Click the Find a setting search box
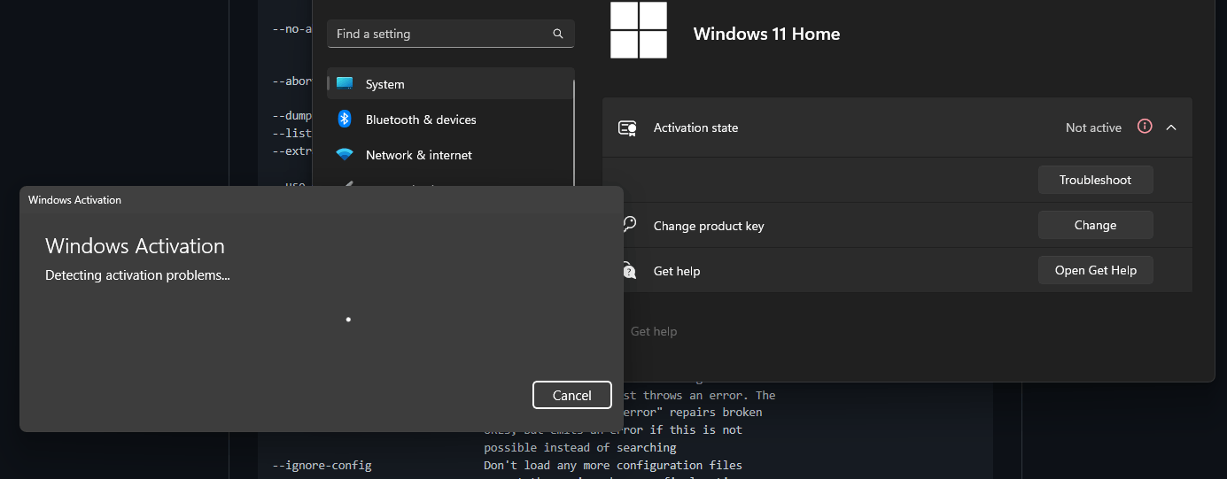 [451, 34]
